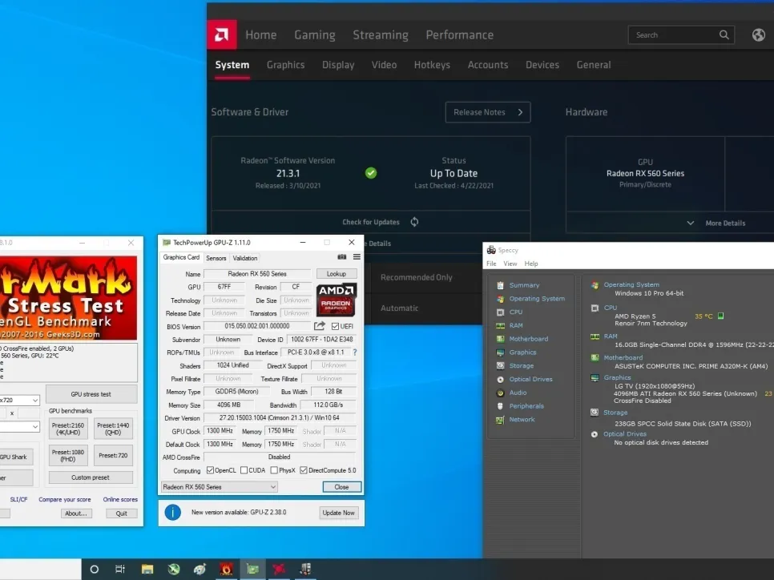Open the Speccy View menu
Viewport: 774px width, 580px height.
[510, 264]
